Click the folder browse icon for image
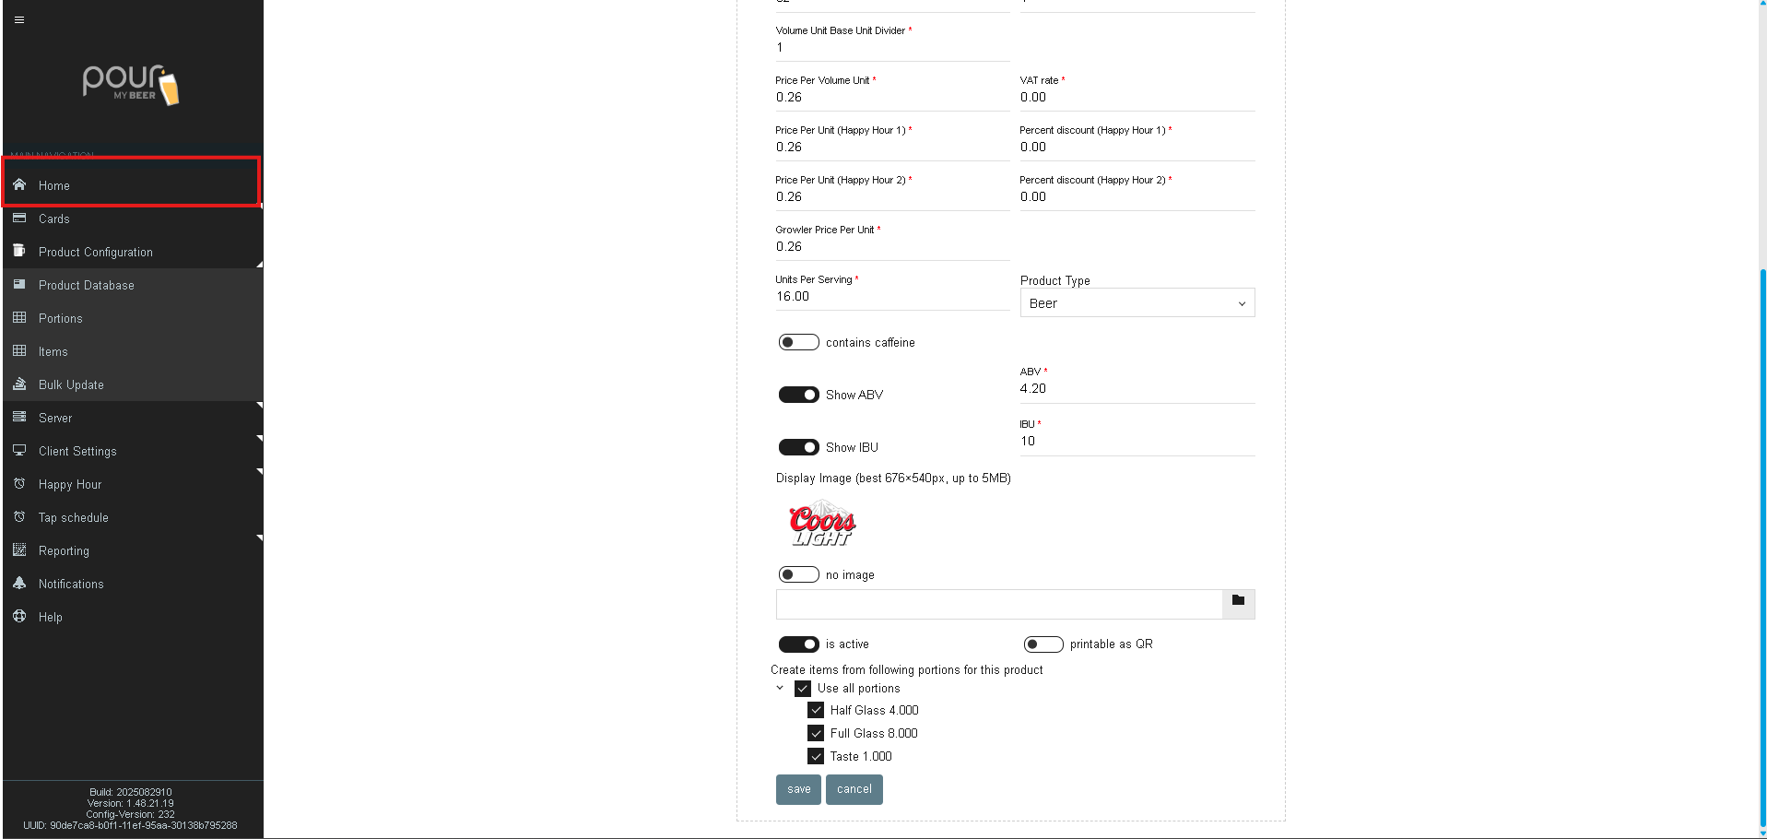Screen dimensions: 1767x839 [1238, 601]
